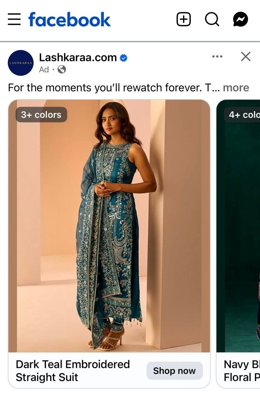260x395 pixels.
Task: Open the teal suit product image
Action: pos(109,226)
